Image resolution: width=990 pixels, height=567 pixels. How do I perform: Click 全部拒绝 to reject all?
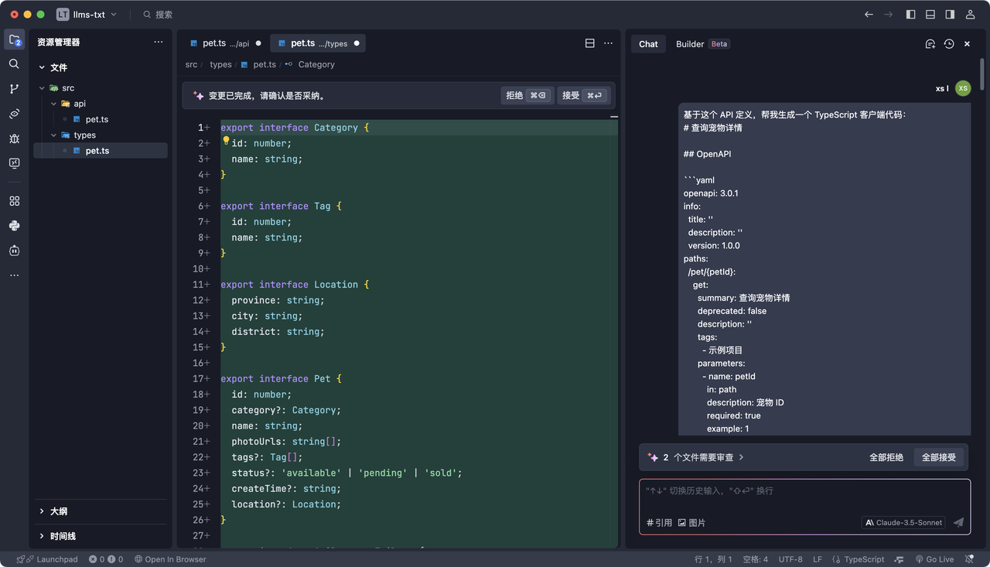click(x=886, y=457)
